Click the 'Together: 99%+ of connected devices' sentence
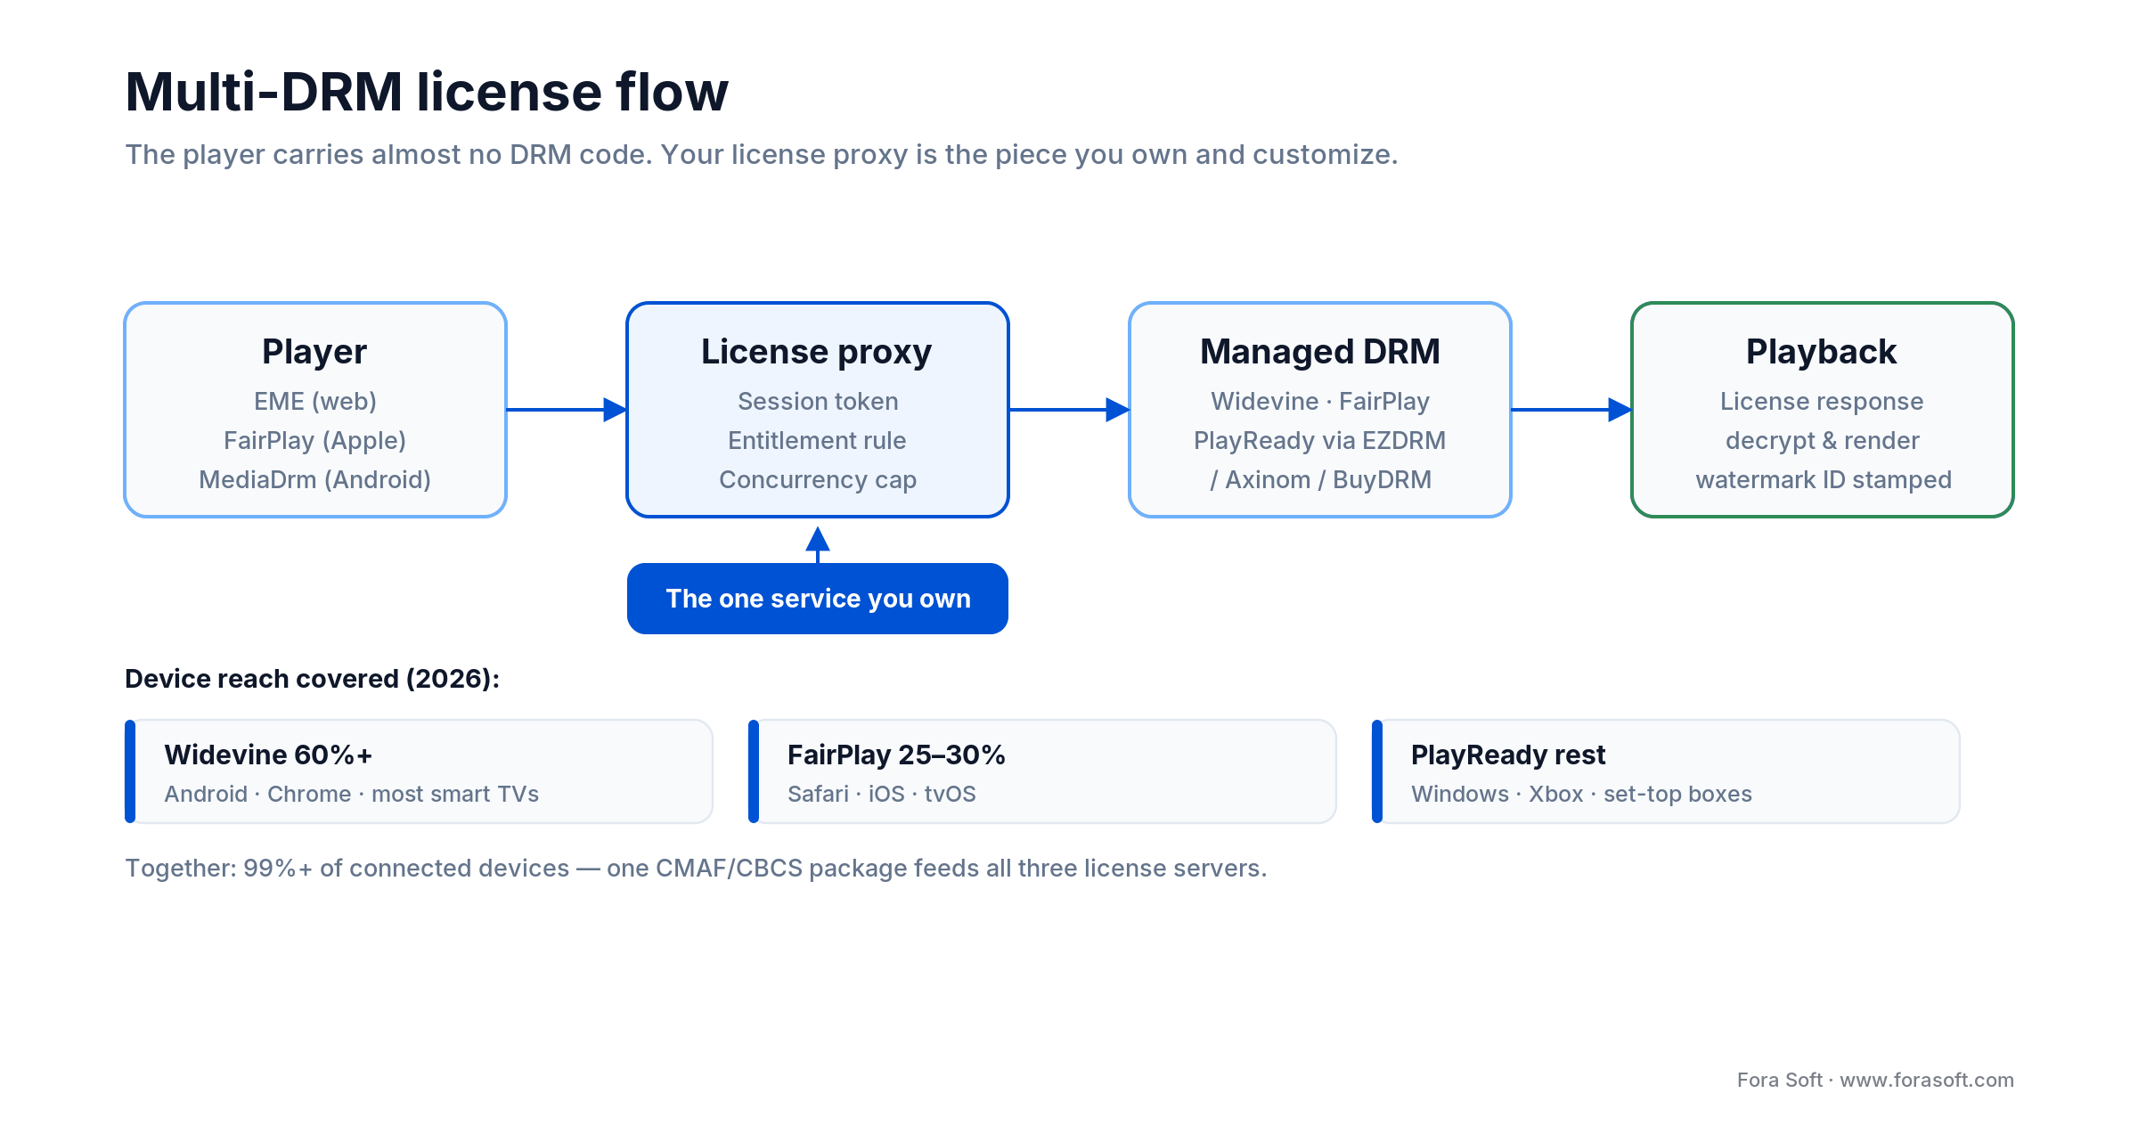The width and height of the screenshot is (2138, 1126). tap(696, 869)
